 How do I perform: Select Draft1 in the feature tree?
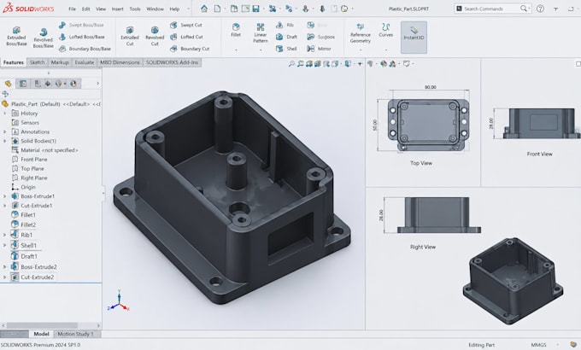point(24,256)
